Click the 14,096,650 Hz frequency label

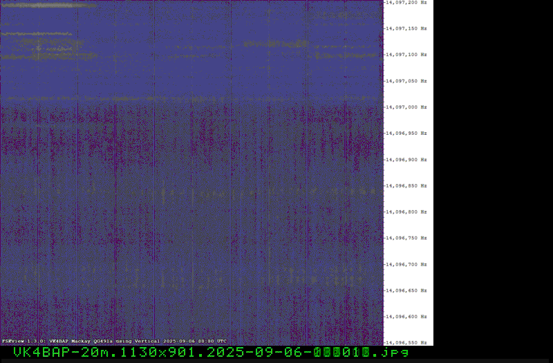pos(406,290)
